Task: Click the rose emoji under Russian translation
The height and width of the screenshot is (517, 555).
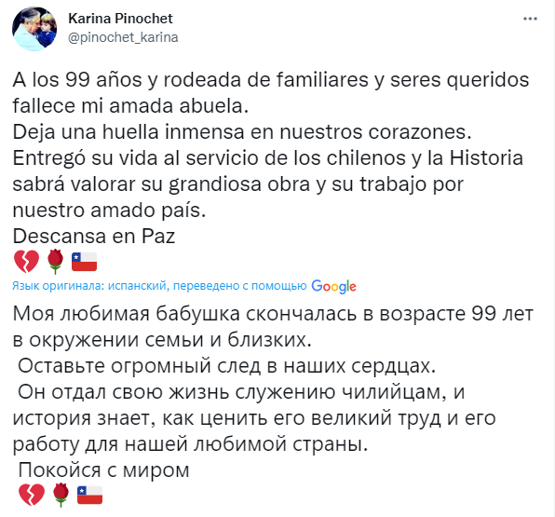Action: click(x=61, y=495)
